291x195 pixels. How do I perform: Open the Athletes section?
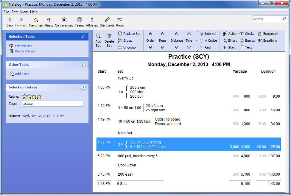pyautogui.click(x=92, y=20)
